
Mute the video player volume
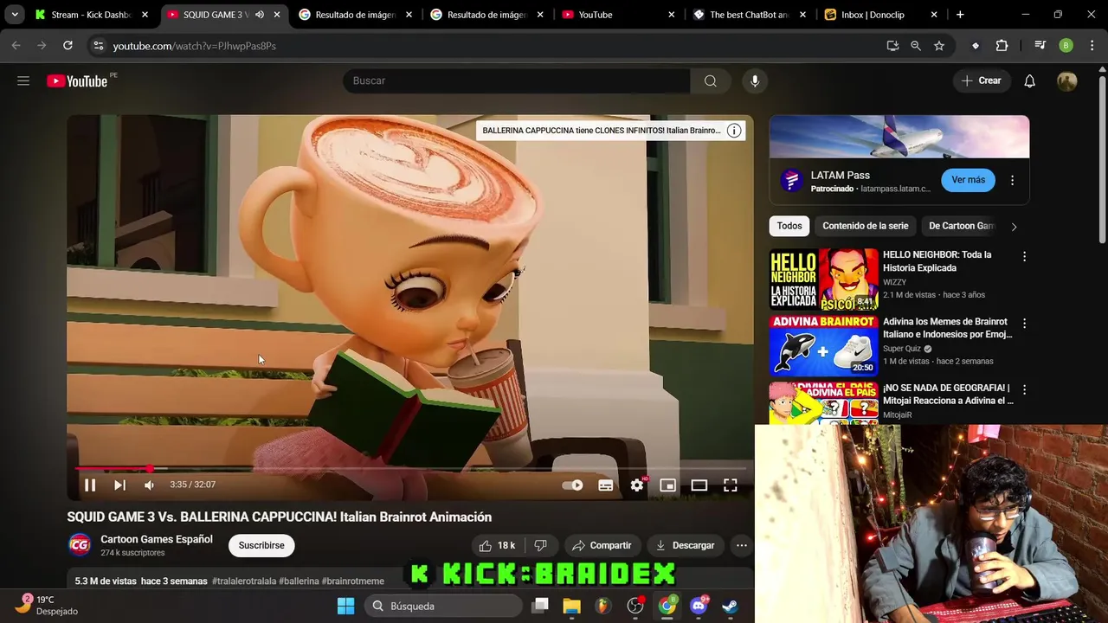(149, 485)
